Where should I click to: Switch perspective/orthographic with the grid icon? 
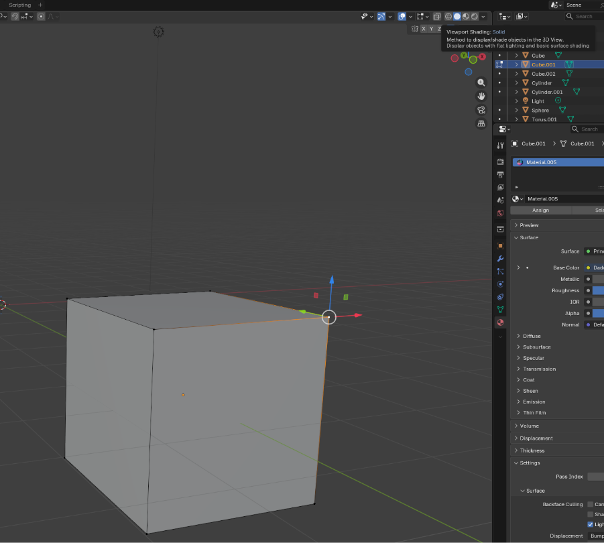click(481, 124)
